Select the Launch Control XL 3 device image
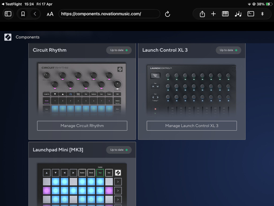This screenshot has width=274, height=206. 192,90
